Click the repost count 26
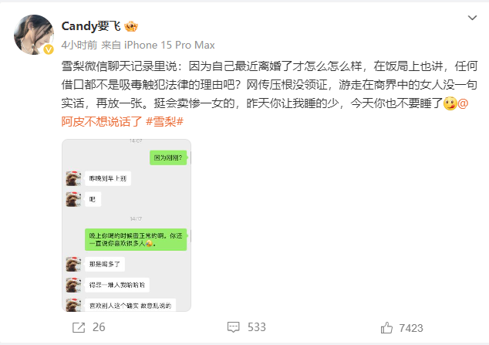 click(x=99, y=327)
